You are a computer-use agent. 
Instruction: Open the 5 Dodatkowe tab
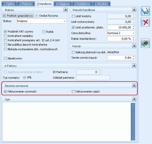pyautogui.click(x=82, y=4)
